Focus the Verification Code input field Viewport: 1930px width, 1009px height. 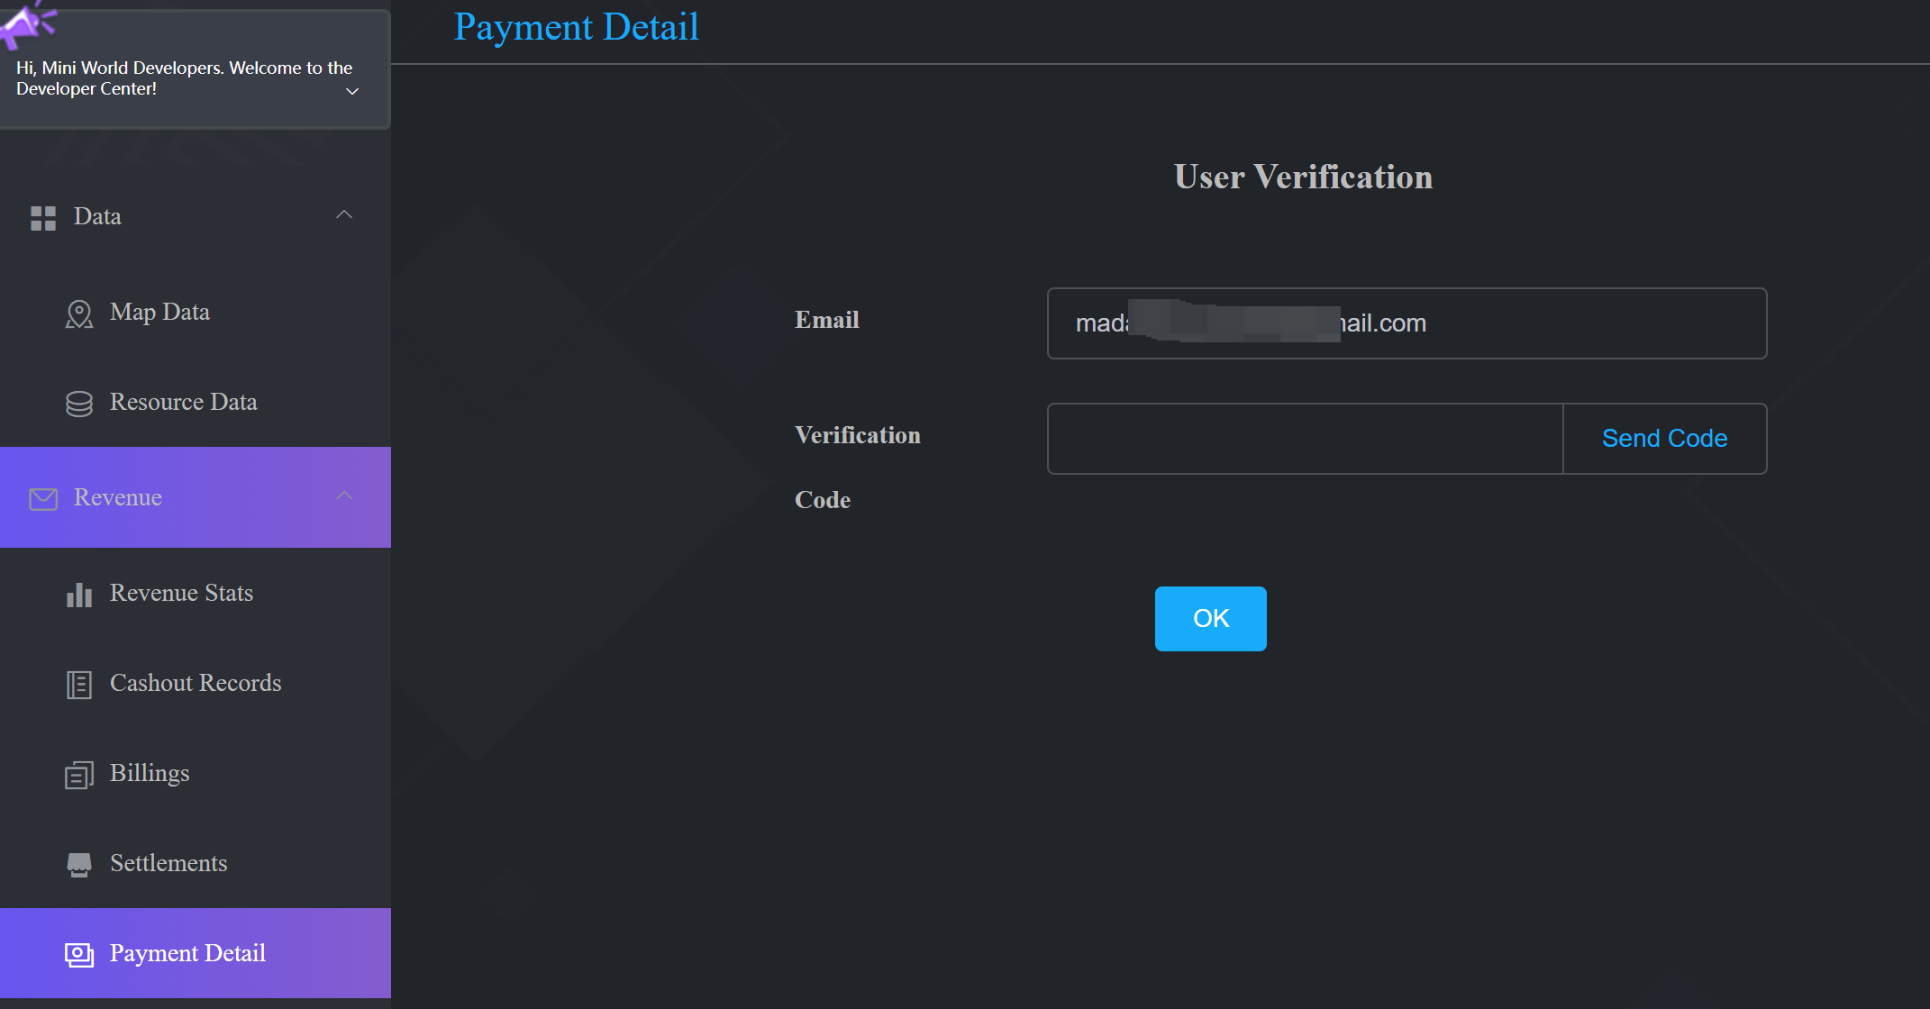[1304, 439]
